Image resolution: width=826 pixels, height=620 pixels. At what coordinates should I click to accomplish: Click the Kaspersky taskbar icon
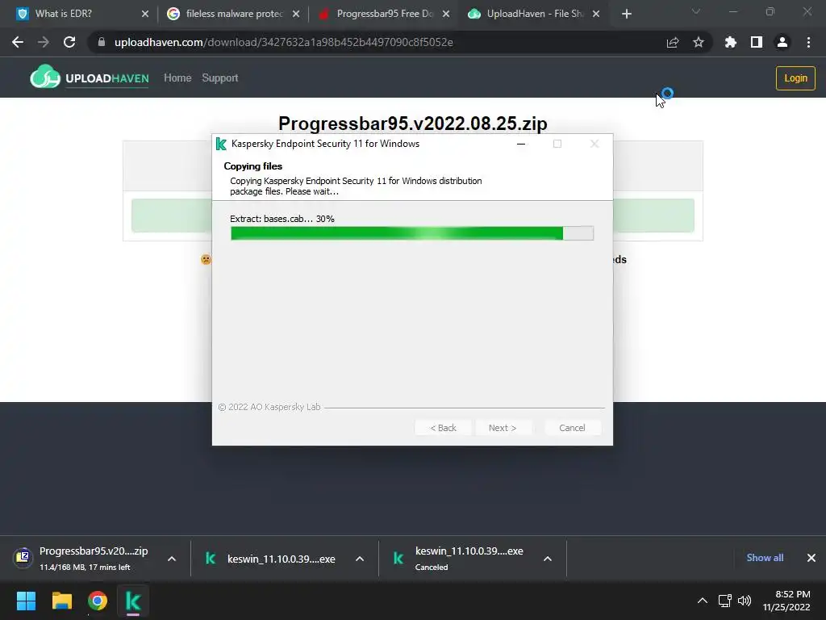pos(133,601)
